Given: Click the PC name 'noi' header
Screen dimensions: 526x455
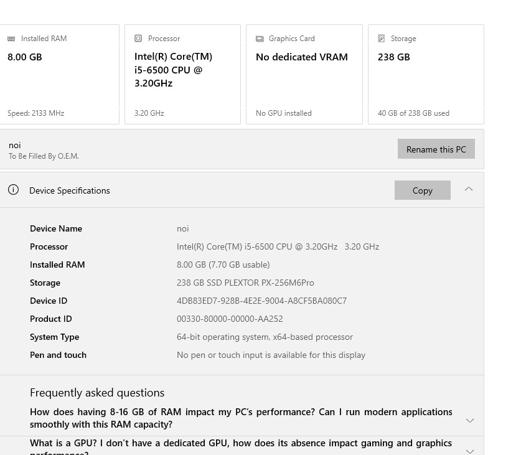Looking at the screenshot, I should click(x=15, y=145).
